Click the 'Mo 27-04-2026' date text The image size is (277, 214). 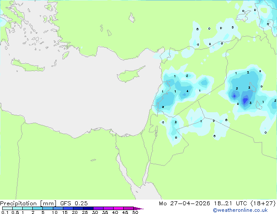click(x=184, y=204)
